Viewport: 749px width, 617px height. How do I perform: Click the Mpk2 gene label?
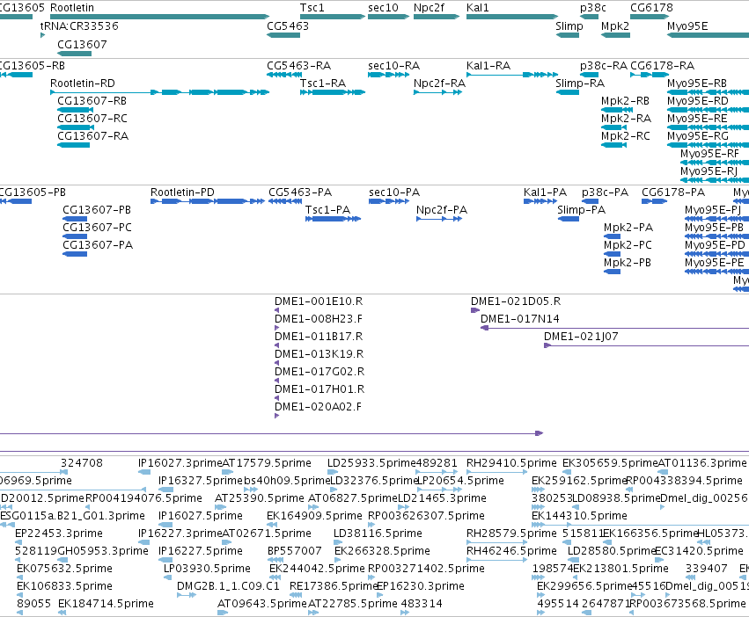(615, 25)
